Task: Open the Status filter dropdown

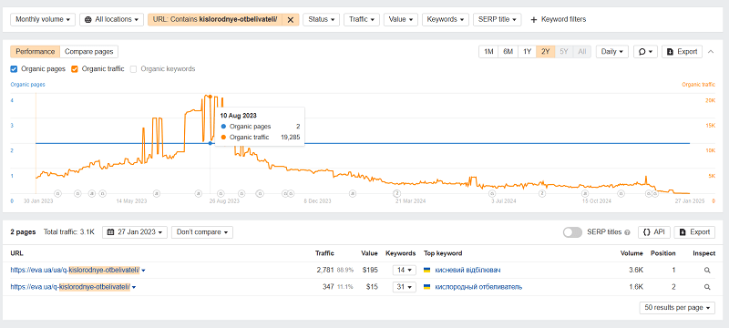Action: 322,19
